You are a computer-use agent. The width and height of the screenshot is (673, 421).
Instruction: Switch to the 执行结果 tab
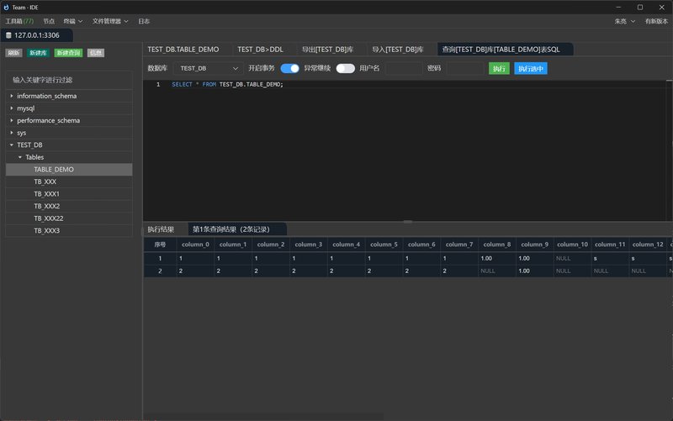[161, 229]
